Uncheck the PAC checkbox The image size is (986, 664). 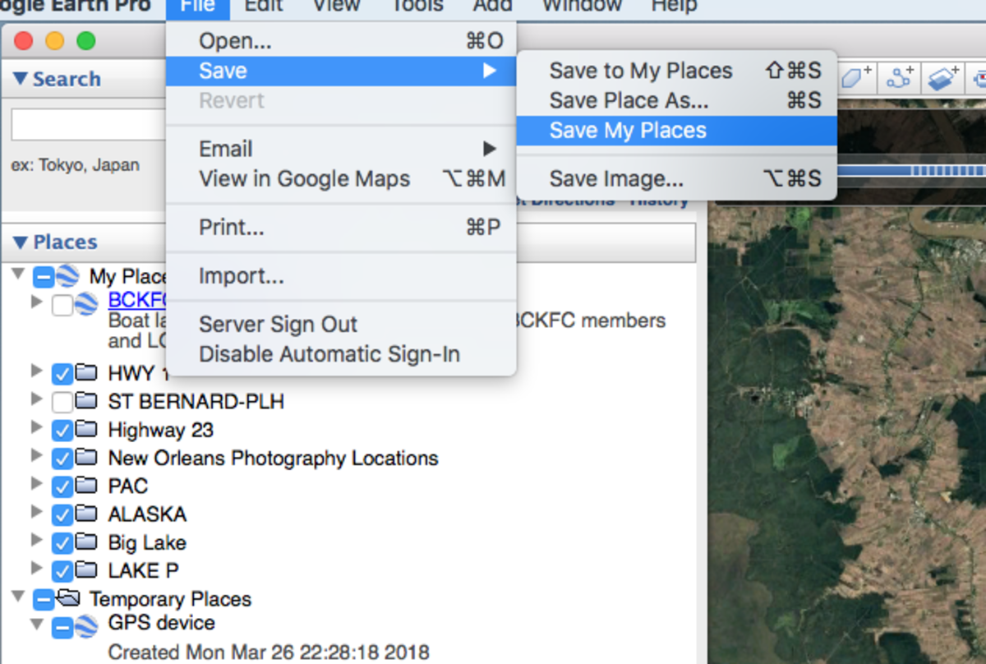[x=62, y=486]
